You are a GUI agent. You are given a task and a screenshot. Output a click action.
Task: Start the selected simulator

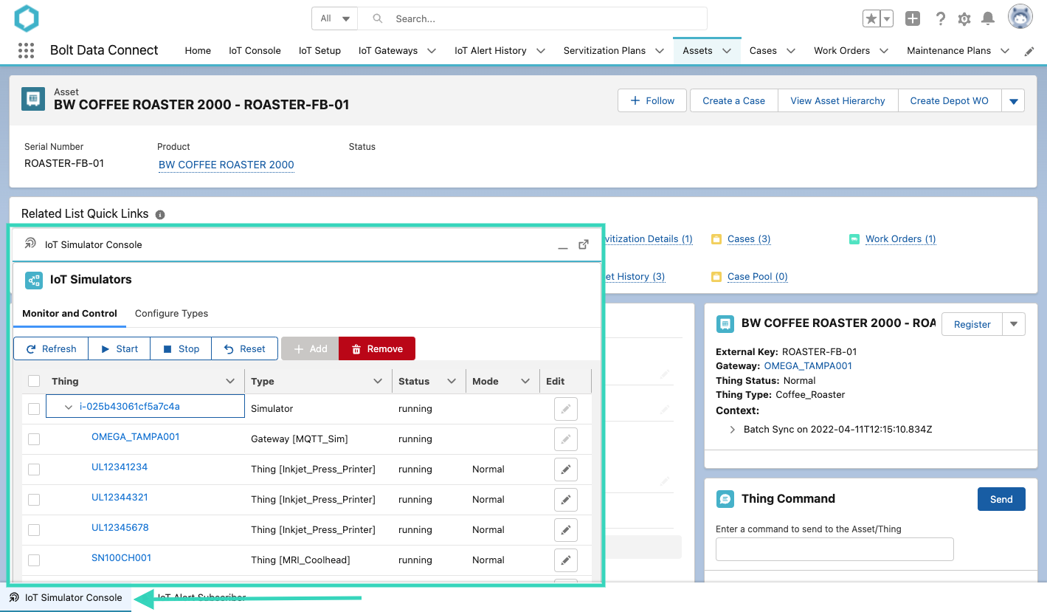(x=120, y=349)
